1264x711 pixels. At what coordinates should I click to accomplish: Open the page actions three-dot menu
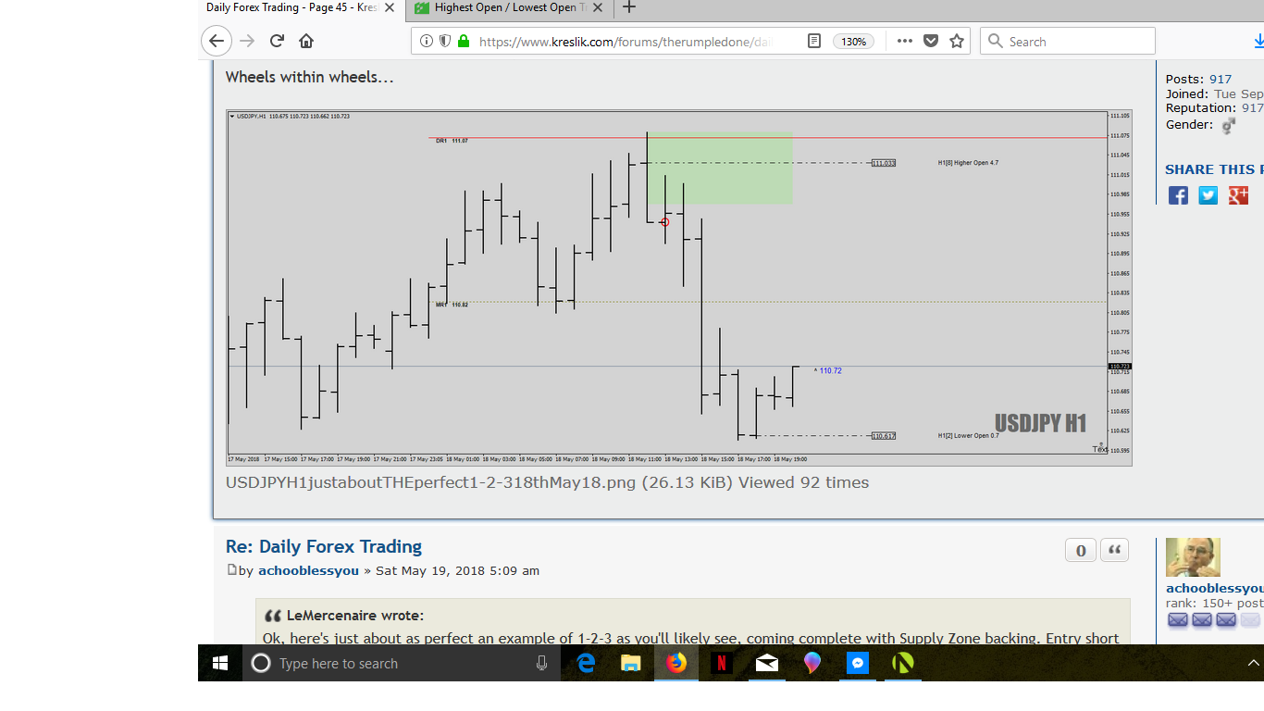(x=905, y=41)
